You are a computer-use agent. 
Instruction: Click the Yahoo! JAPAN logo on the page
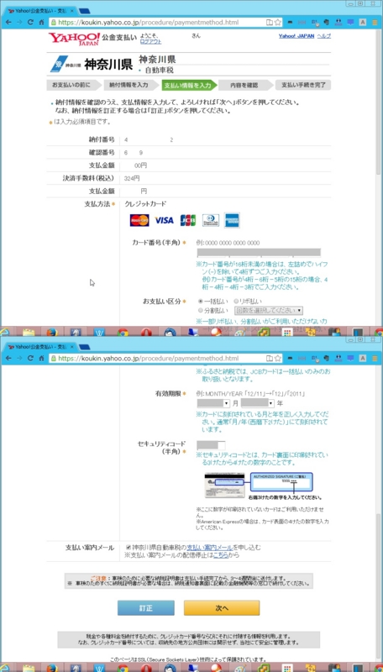click(x=74, y=39)
